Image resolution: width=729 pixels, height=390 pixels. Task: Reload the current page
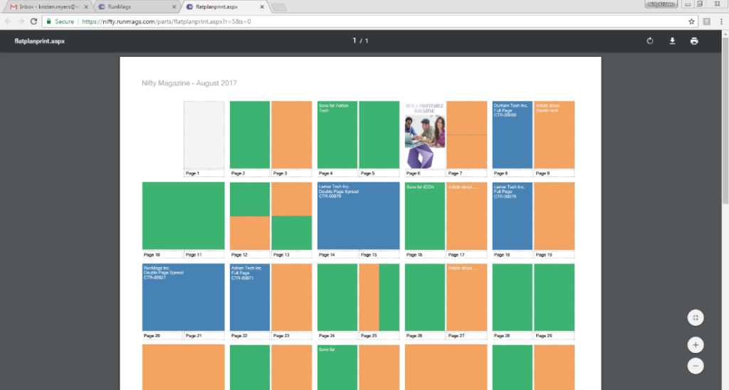coord(33,21)
